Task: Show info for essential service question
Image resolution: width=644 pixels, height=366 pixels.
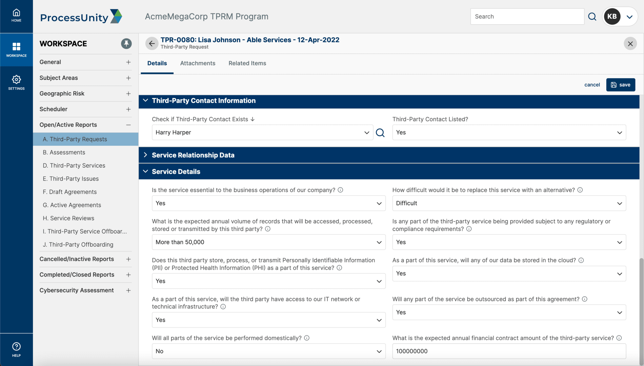Action: pyautogui.click(x=340, y=190)
